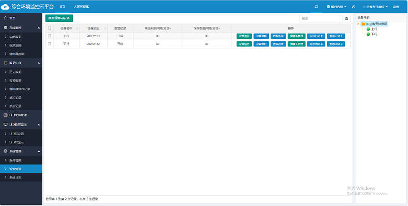Click the LED大屏管理 screen icon in sidebar
The width and height of the screenshot is (408, 206).
[x=6, y=115]
